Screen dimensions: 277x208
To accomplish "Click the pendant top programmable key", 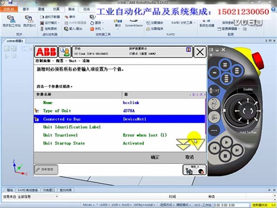I will [x=225, y=65].
